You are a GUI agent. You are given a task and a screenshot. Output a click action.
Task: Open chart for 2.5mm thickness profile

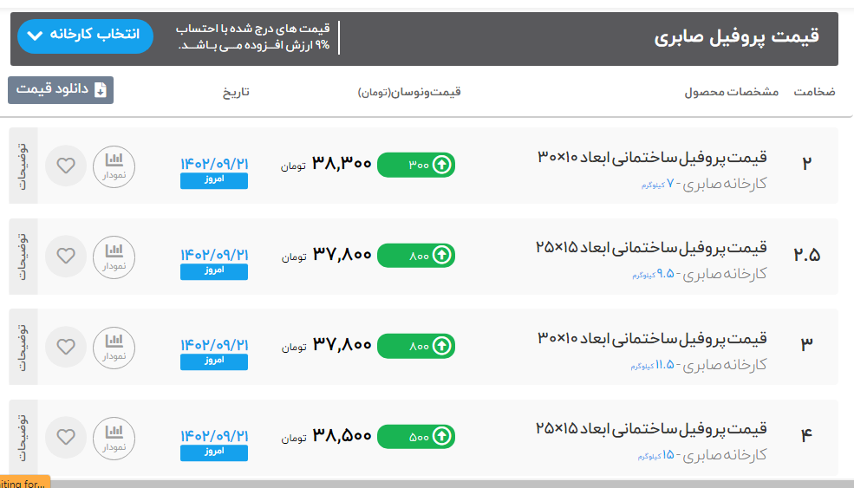coord(114,256)
